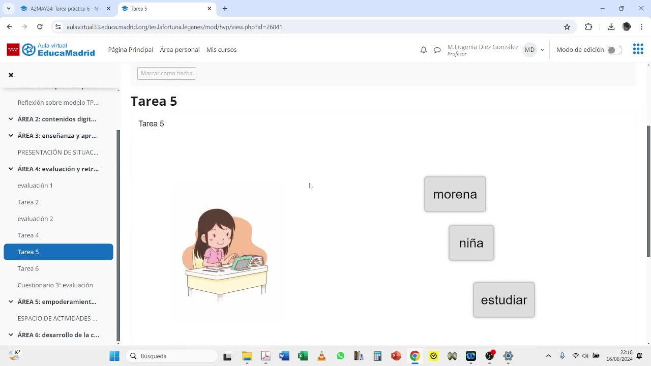Open the Calculator from the taskbar
651x366 pixels.
pyautogui.click(x=377, y=356)
